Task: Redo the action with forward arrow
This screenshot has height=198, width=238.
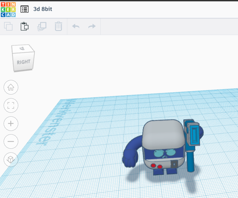Action: pos(92,26)
